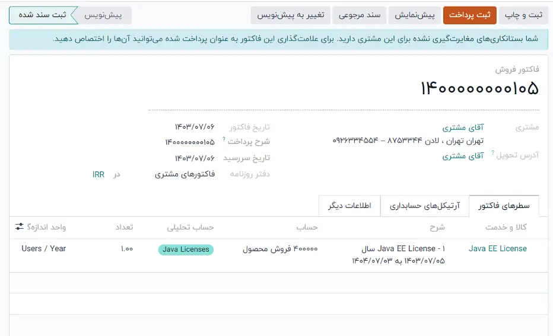The width and height of the screenshot is (553, 336).
Task: Switch to the سطرهای فاکتور tab
Action: (504, 206)
